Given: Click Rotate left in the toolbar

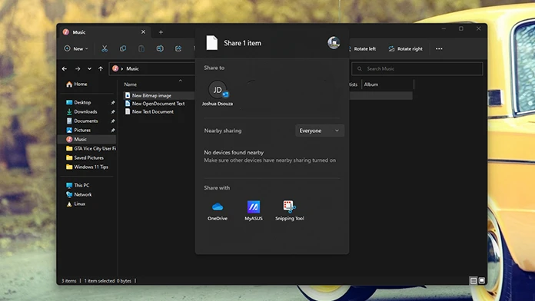Looking at the screenshot, I should pyautogui.click(x=362, y=48).
